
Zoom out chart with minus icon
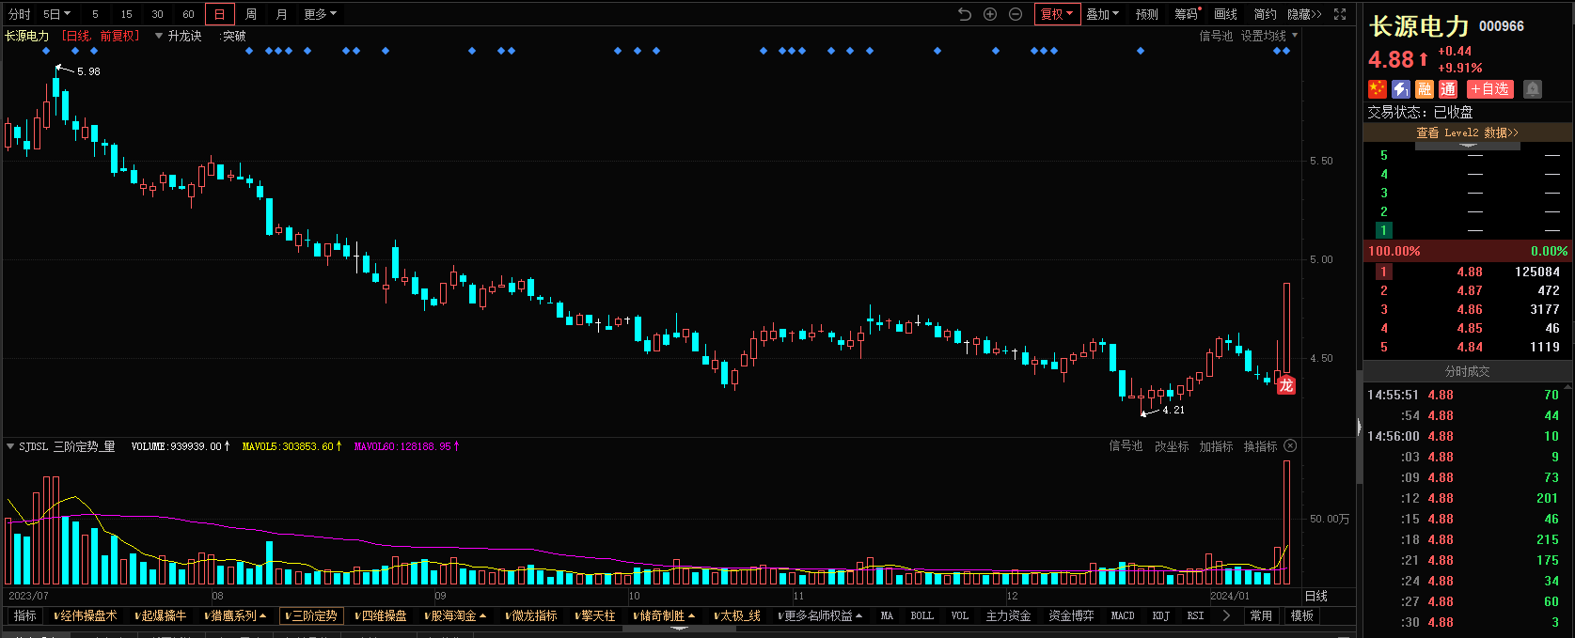[x=1016, y=14]
